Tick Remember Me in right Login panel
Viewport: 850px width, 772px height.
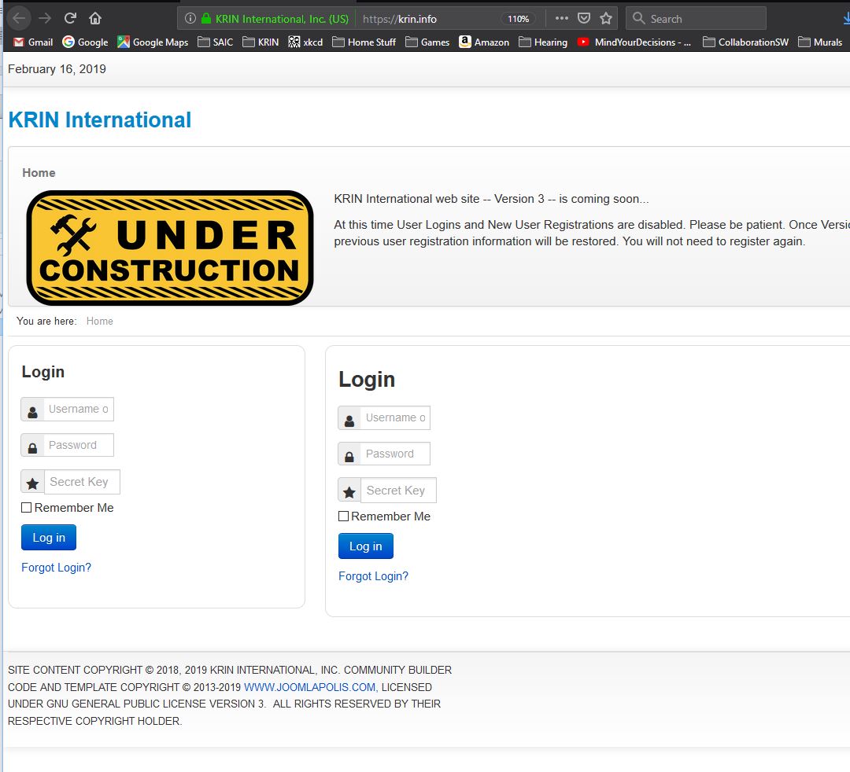343,517
